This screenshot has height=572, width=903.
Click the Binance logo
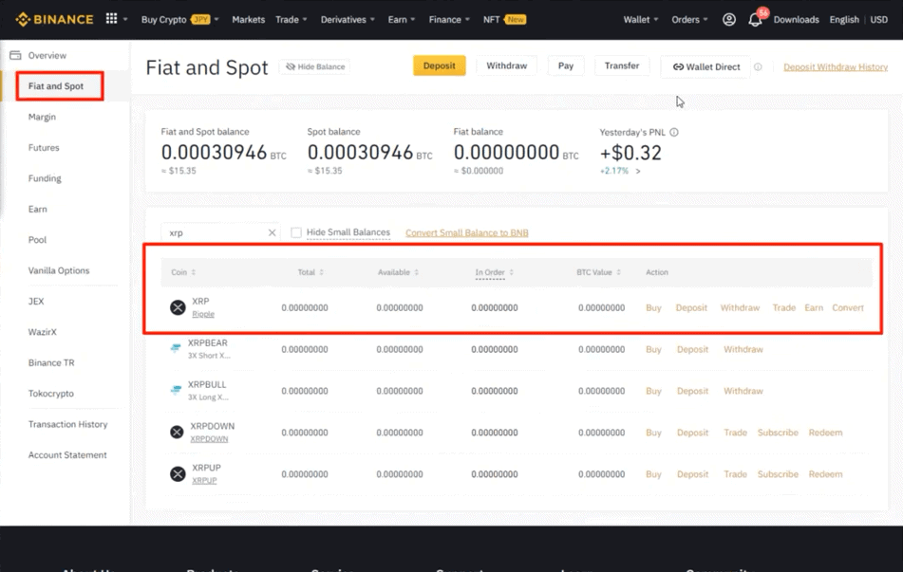coord(54,19)
